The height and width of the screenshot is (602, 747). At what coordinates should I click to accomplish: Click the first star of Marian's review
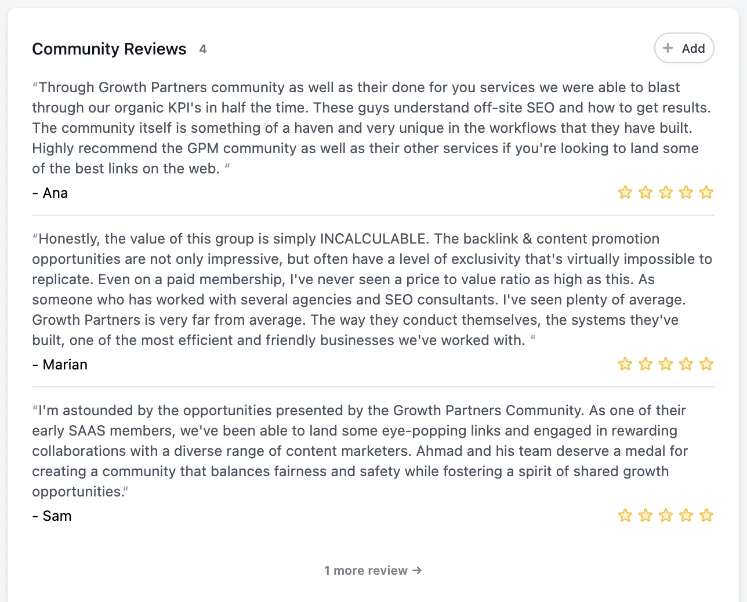pos(625,364)
